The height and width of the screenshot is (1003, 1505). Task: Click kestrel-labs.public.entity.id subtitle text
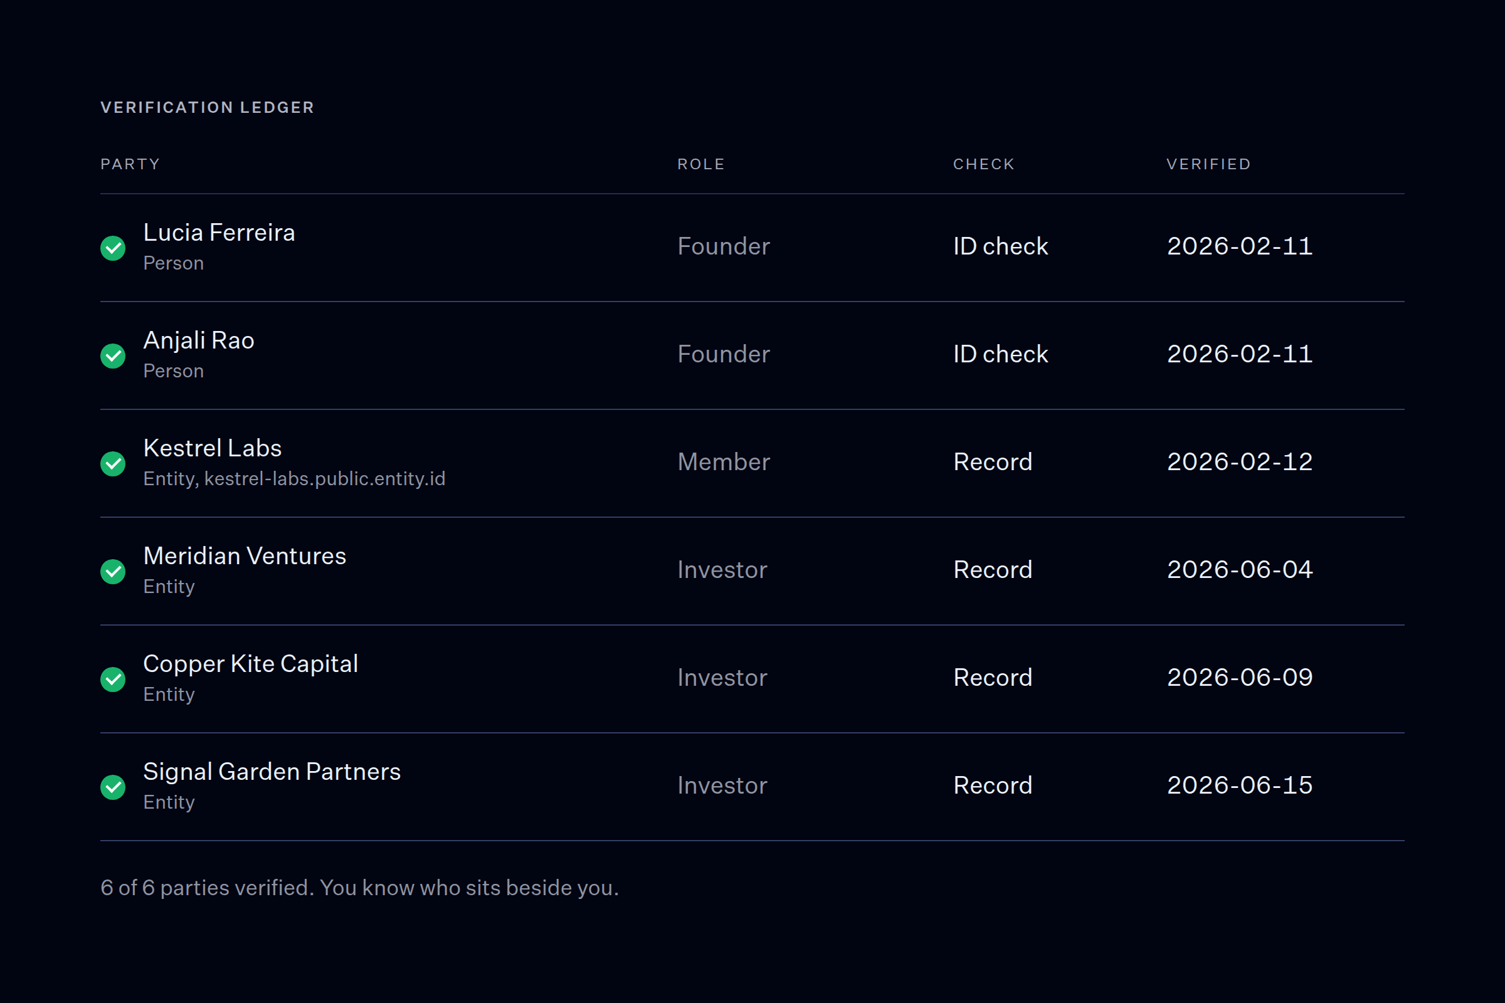coord(325,479)
